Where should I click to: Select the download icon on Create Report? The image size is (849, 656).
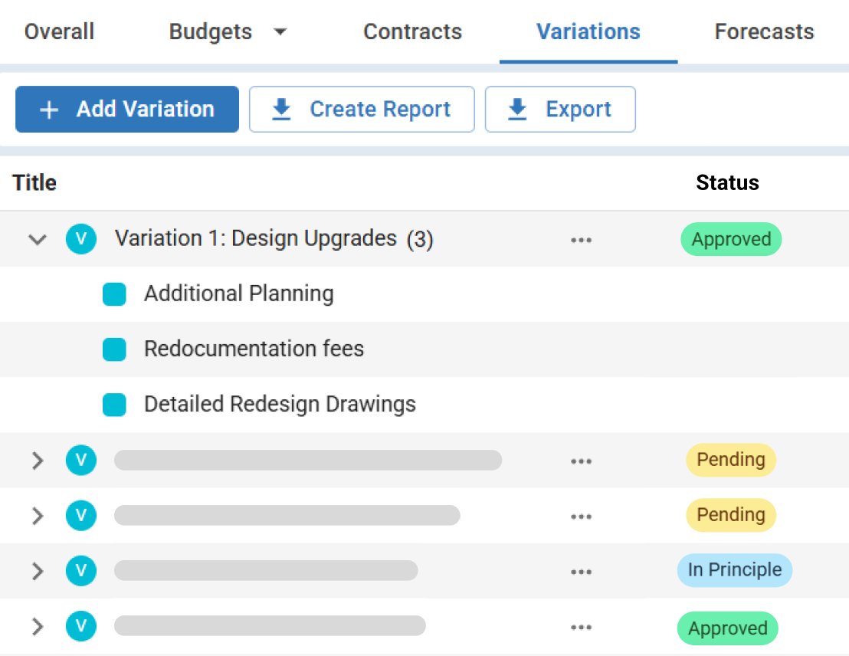tap(281, 109)
